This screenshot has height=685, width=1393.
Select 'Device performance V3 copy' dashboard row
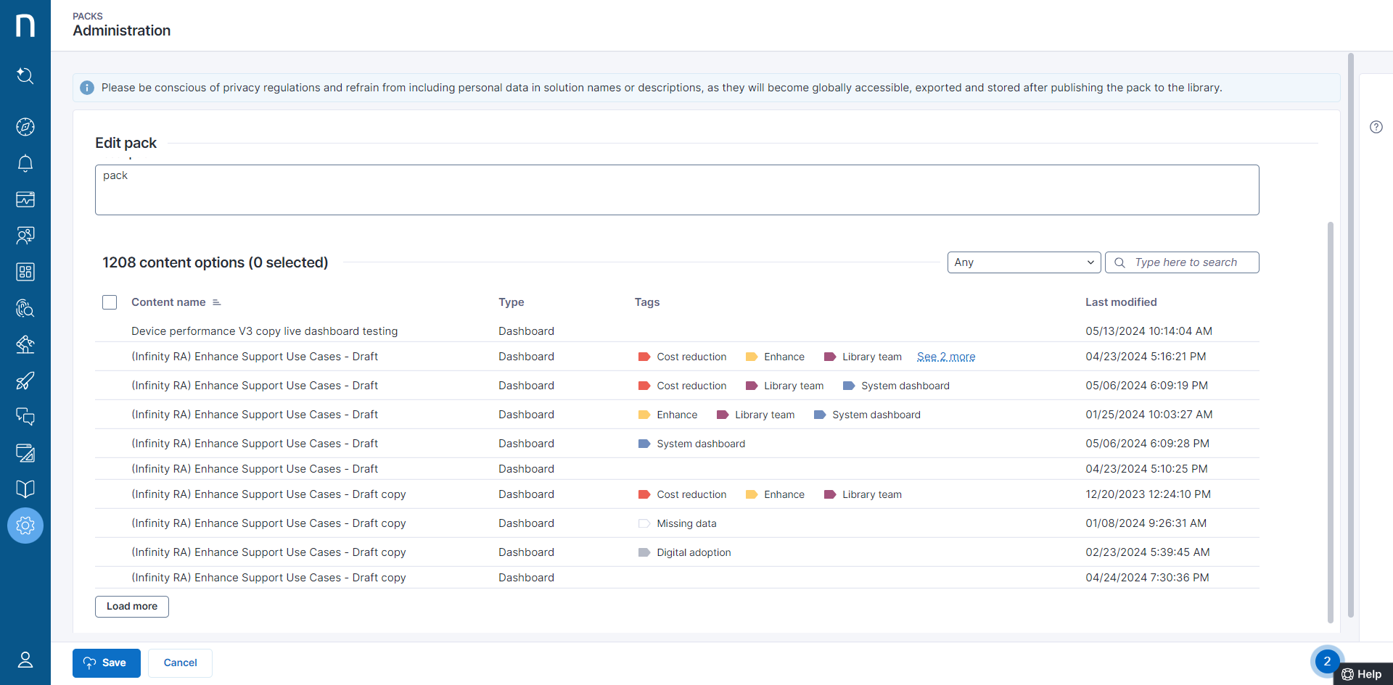pyautogui.click(x=264, y=331)
